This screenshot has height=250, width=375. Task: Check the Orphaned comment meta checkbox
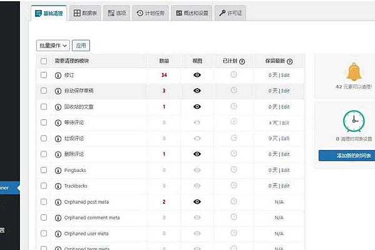pos(44,217)
